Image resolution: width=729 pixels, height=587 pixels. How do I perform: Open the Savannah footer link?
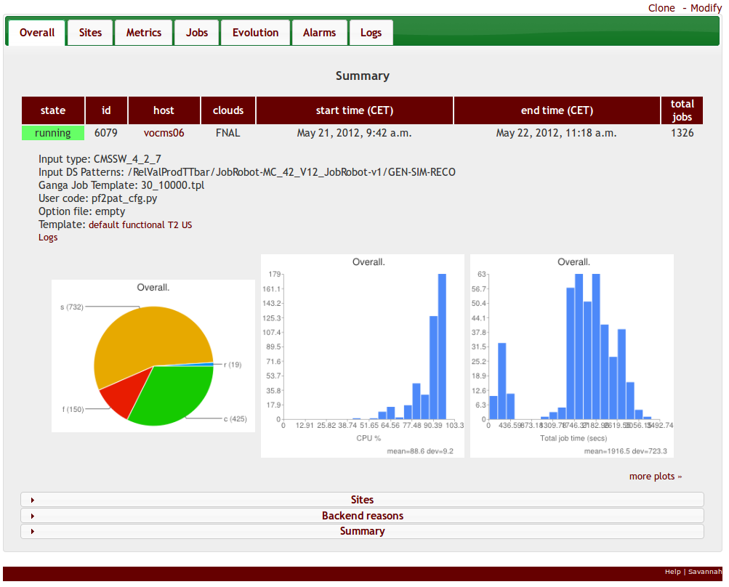[x=705, y=572]
